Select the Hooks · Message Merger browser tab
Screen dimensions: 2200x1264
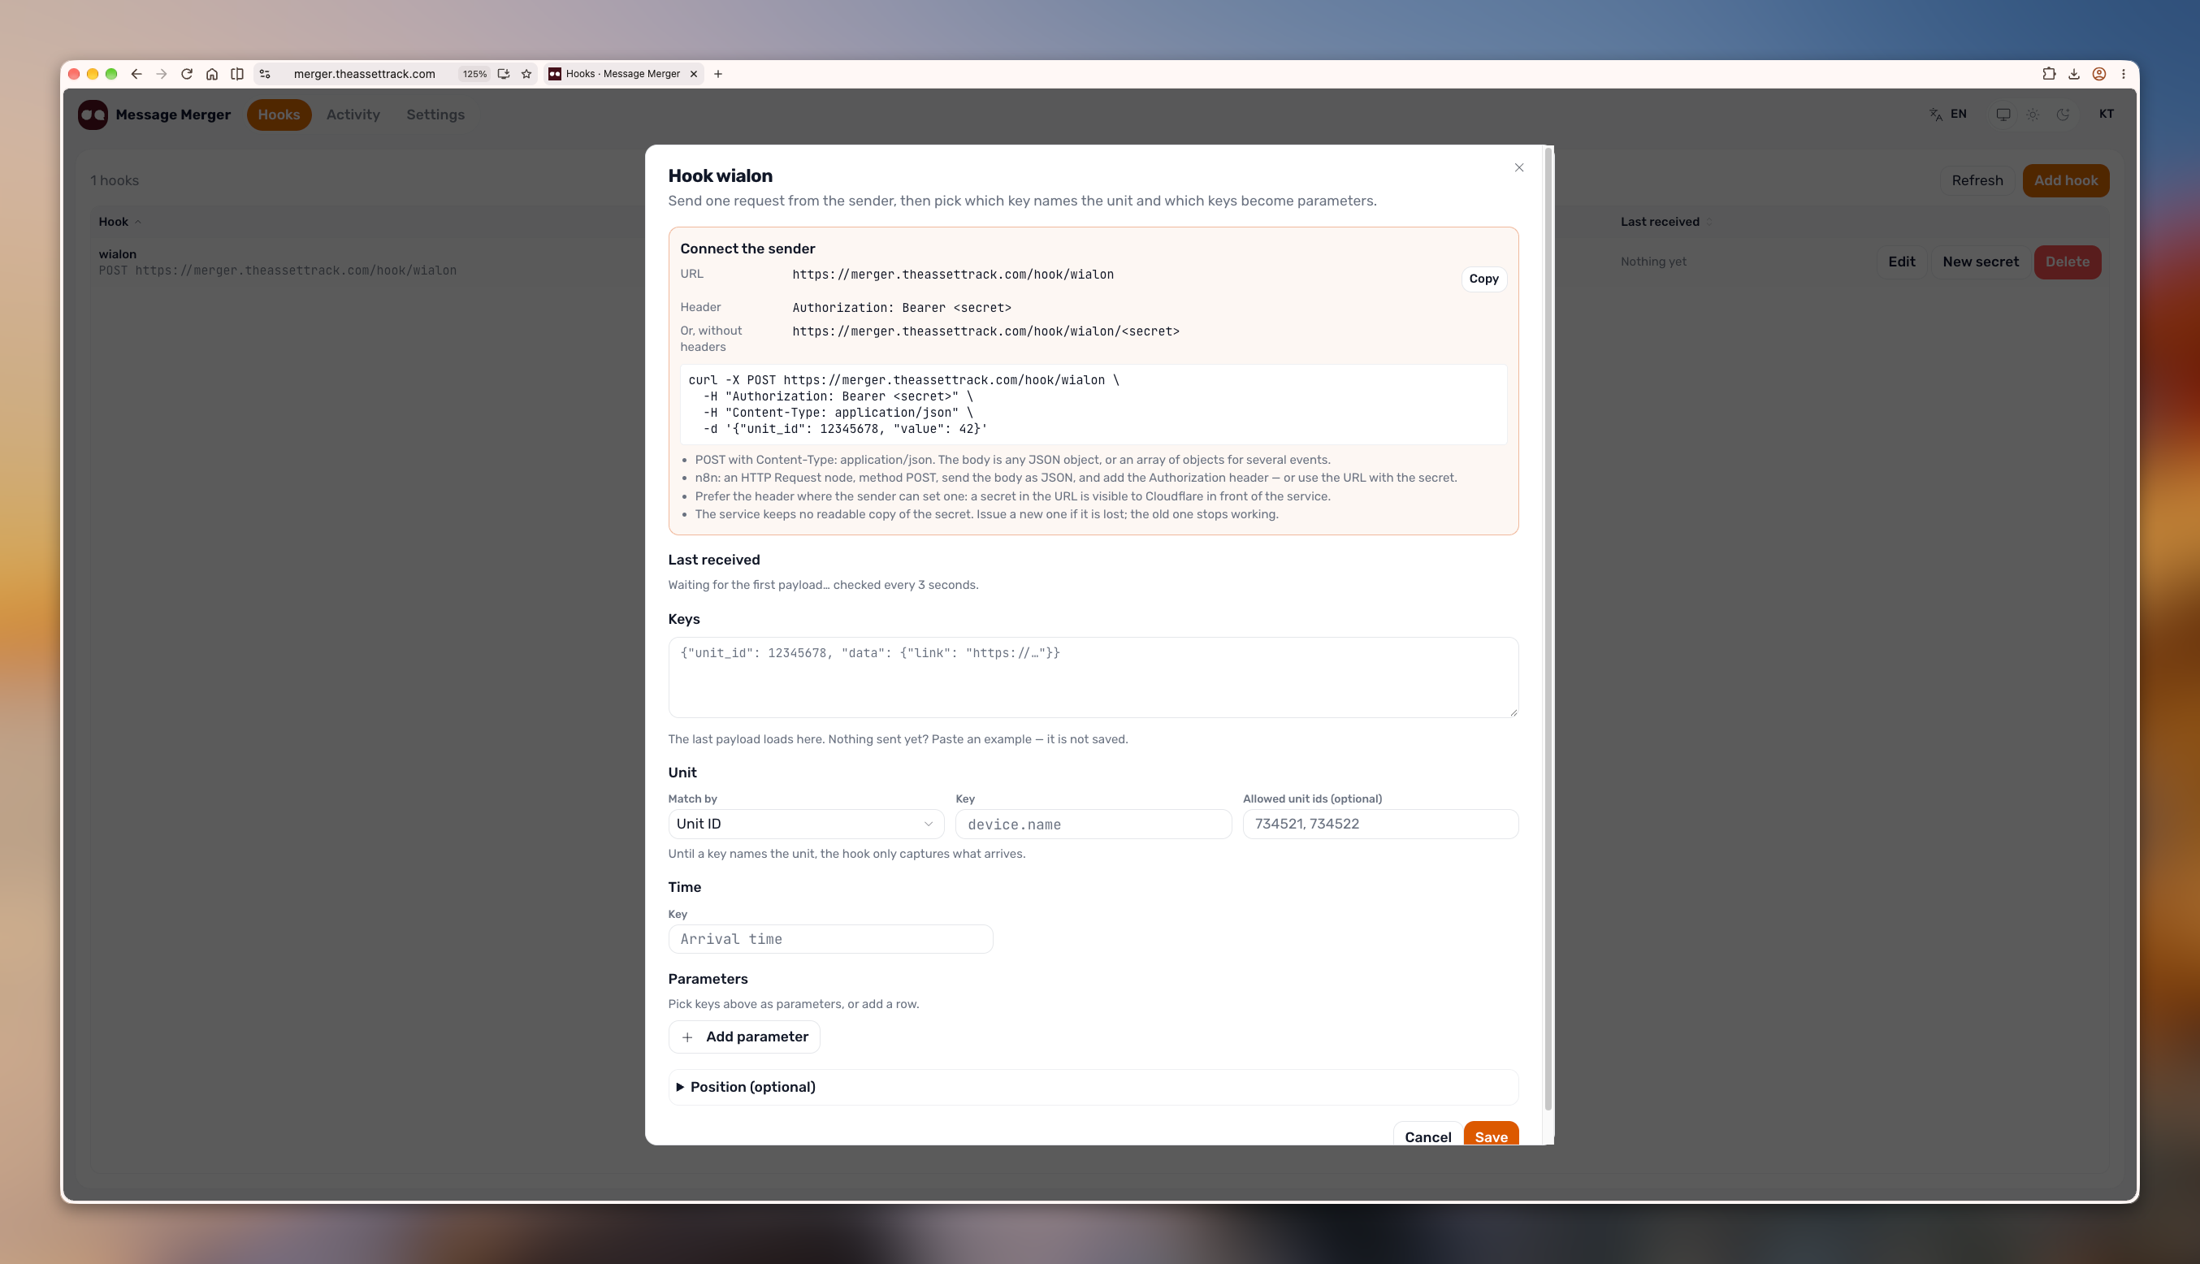[623, 74]
